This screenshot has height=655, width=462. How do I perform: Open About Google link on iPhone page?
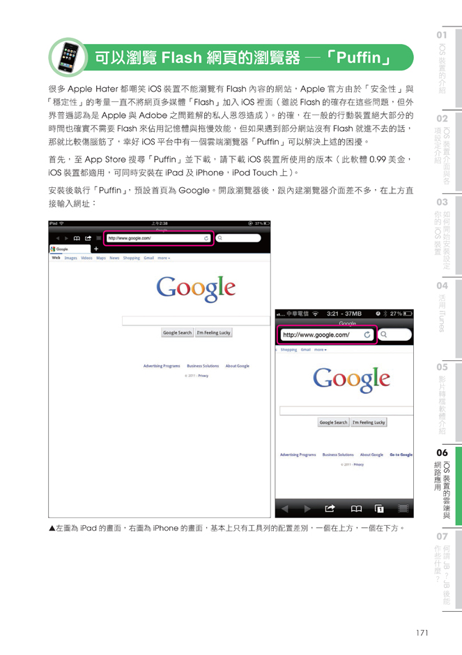click(371, 455)
